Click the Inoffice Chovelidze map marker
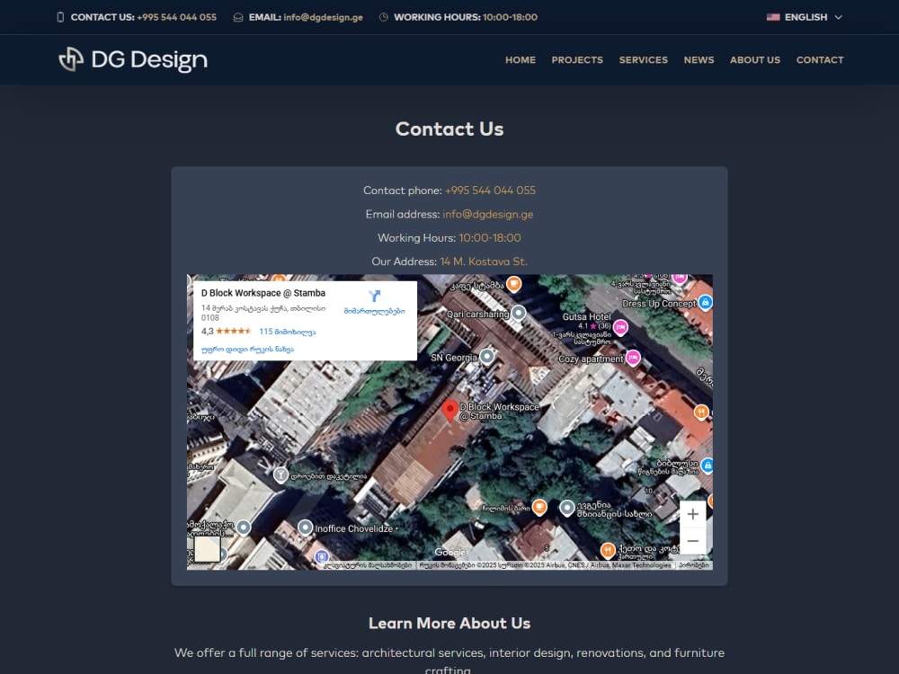Viewport: 899px width, 674px height. point(305,528)
